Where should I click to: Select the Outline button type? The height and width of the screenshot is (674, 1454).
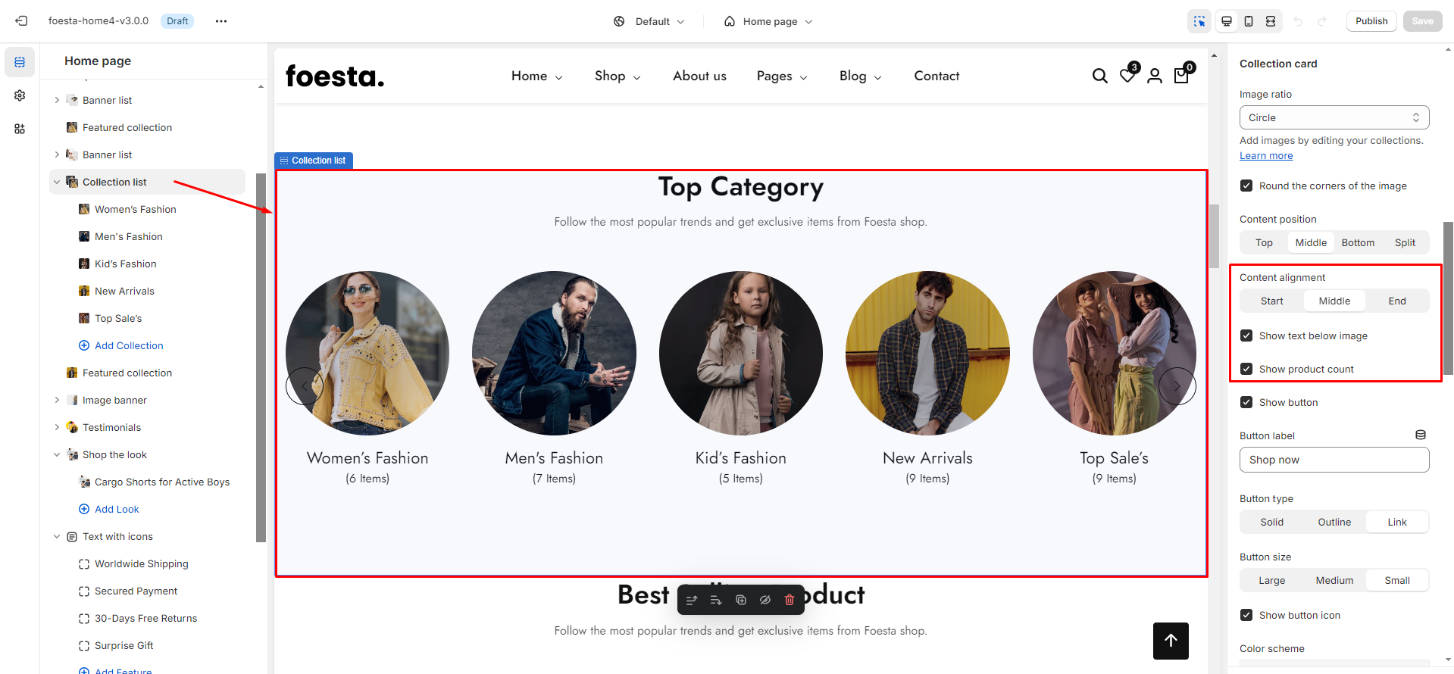point(1334,522)
